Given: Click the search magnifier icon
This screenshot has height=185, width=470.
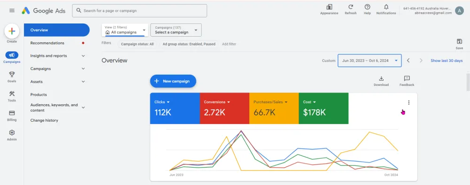Looking at the screenshot, I should pyautogui.click(x=79, y=10).
